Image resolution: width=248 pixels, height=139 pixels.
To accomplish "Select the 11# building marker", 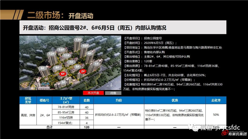I will coord(66,56).
